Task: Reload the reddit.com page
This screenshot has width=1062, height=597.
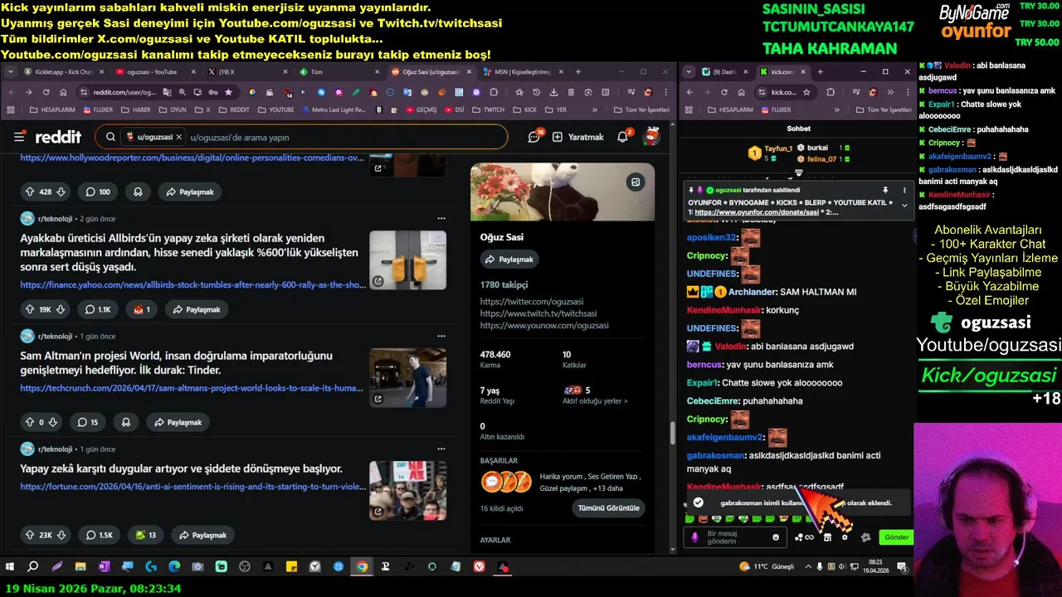Action: [46, 92]
